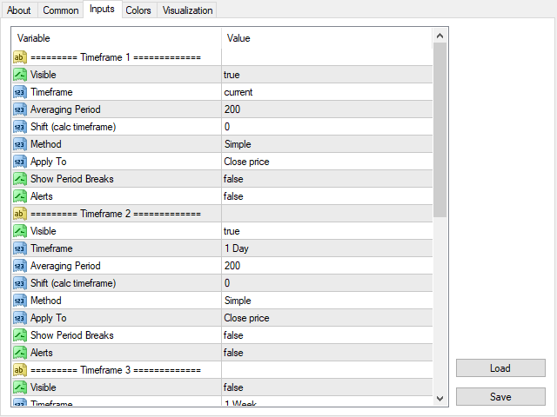The width and height of the screenshot is (557, 417).
Task: Open Apply To 'Close price' dropdown, Timeframe 2
Action: pyautogui.click(x=327, y=318)
